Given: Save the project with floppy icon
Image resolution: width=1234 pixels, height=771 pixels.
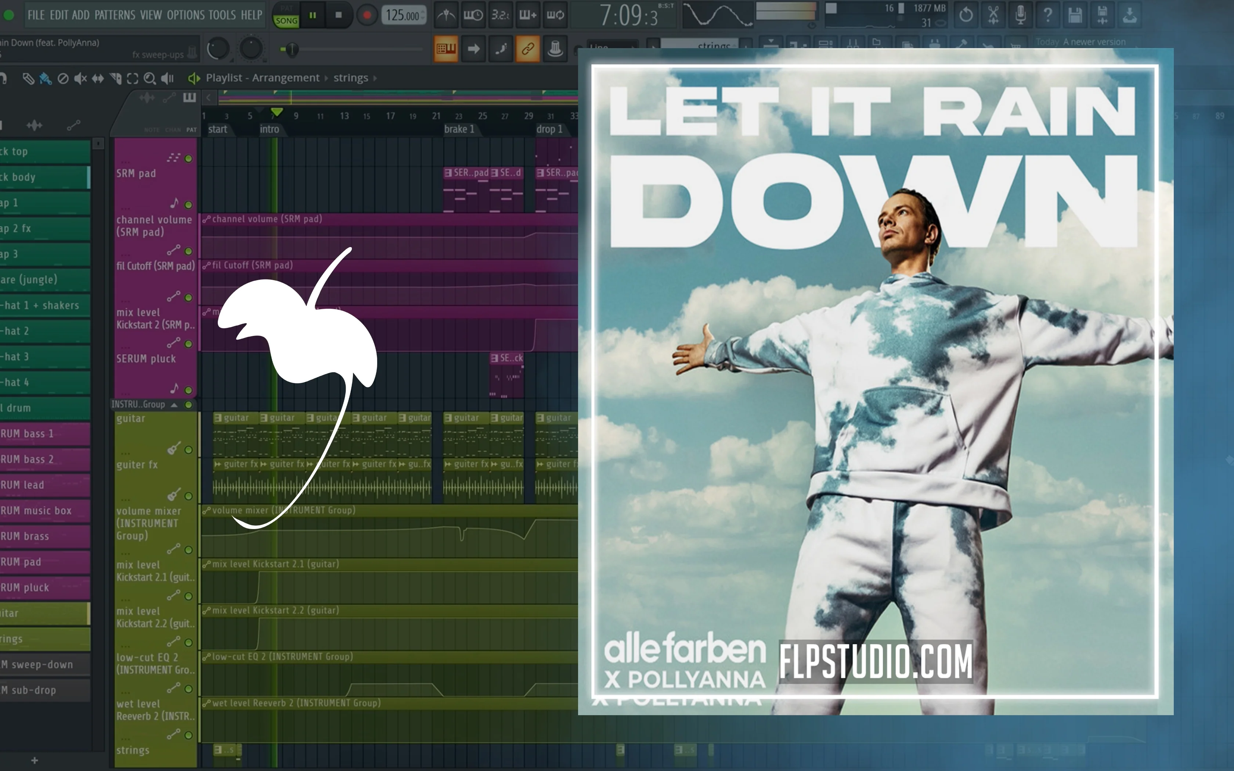Looking at the screenshot, I should 1075,15.
